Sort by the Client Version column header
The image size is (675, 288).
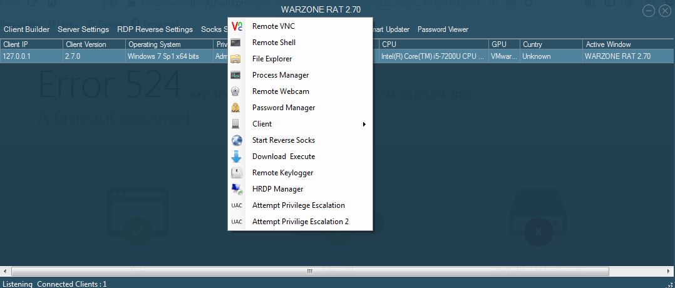pyautogui.click(x=95, y=44)
